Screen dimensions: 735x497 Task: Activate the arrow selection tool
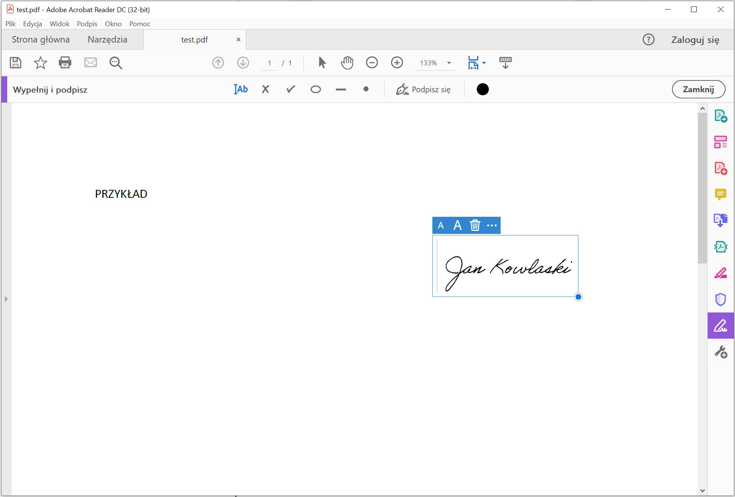point(322,63)
